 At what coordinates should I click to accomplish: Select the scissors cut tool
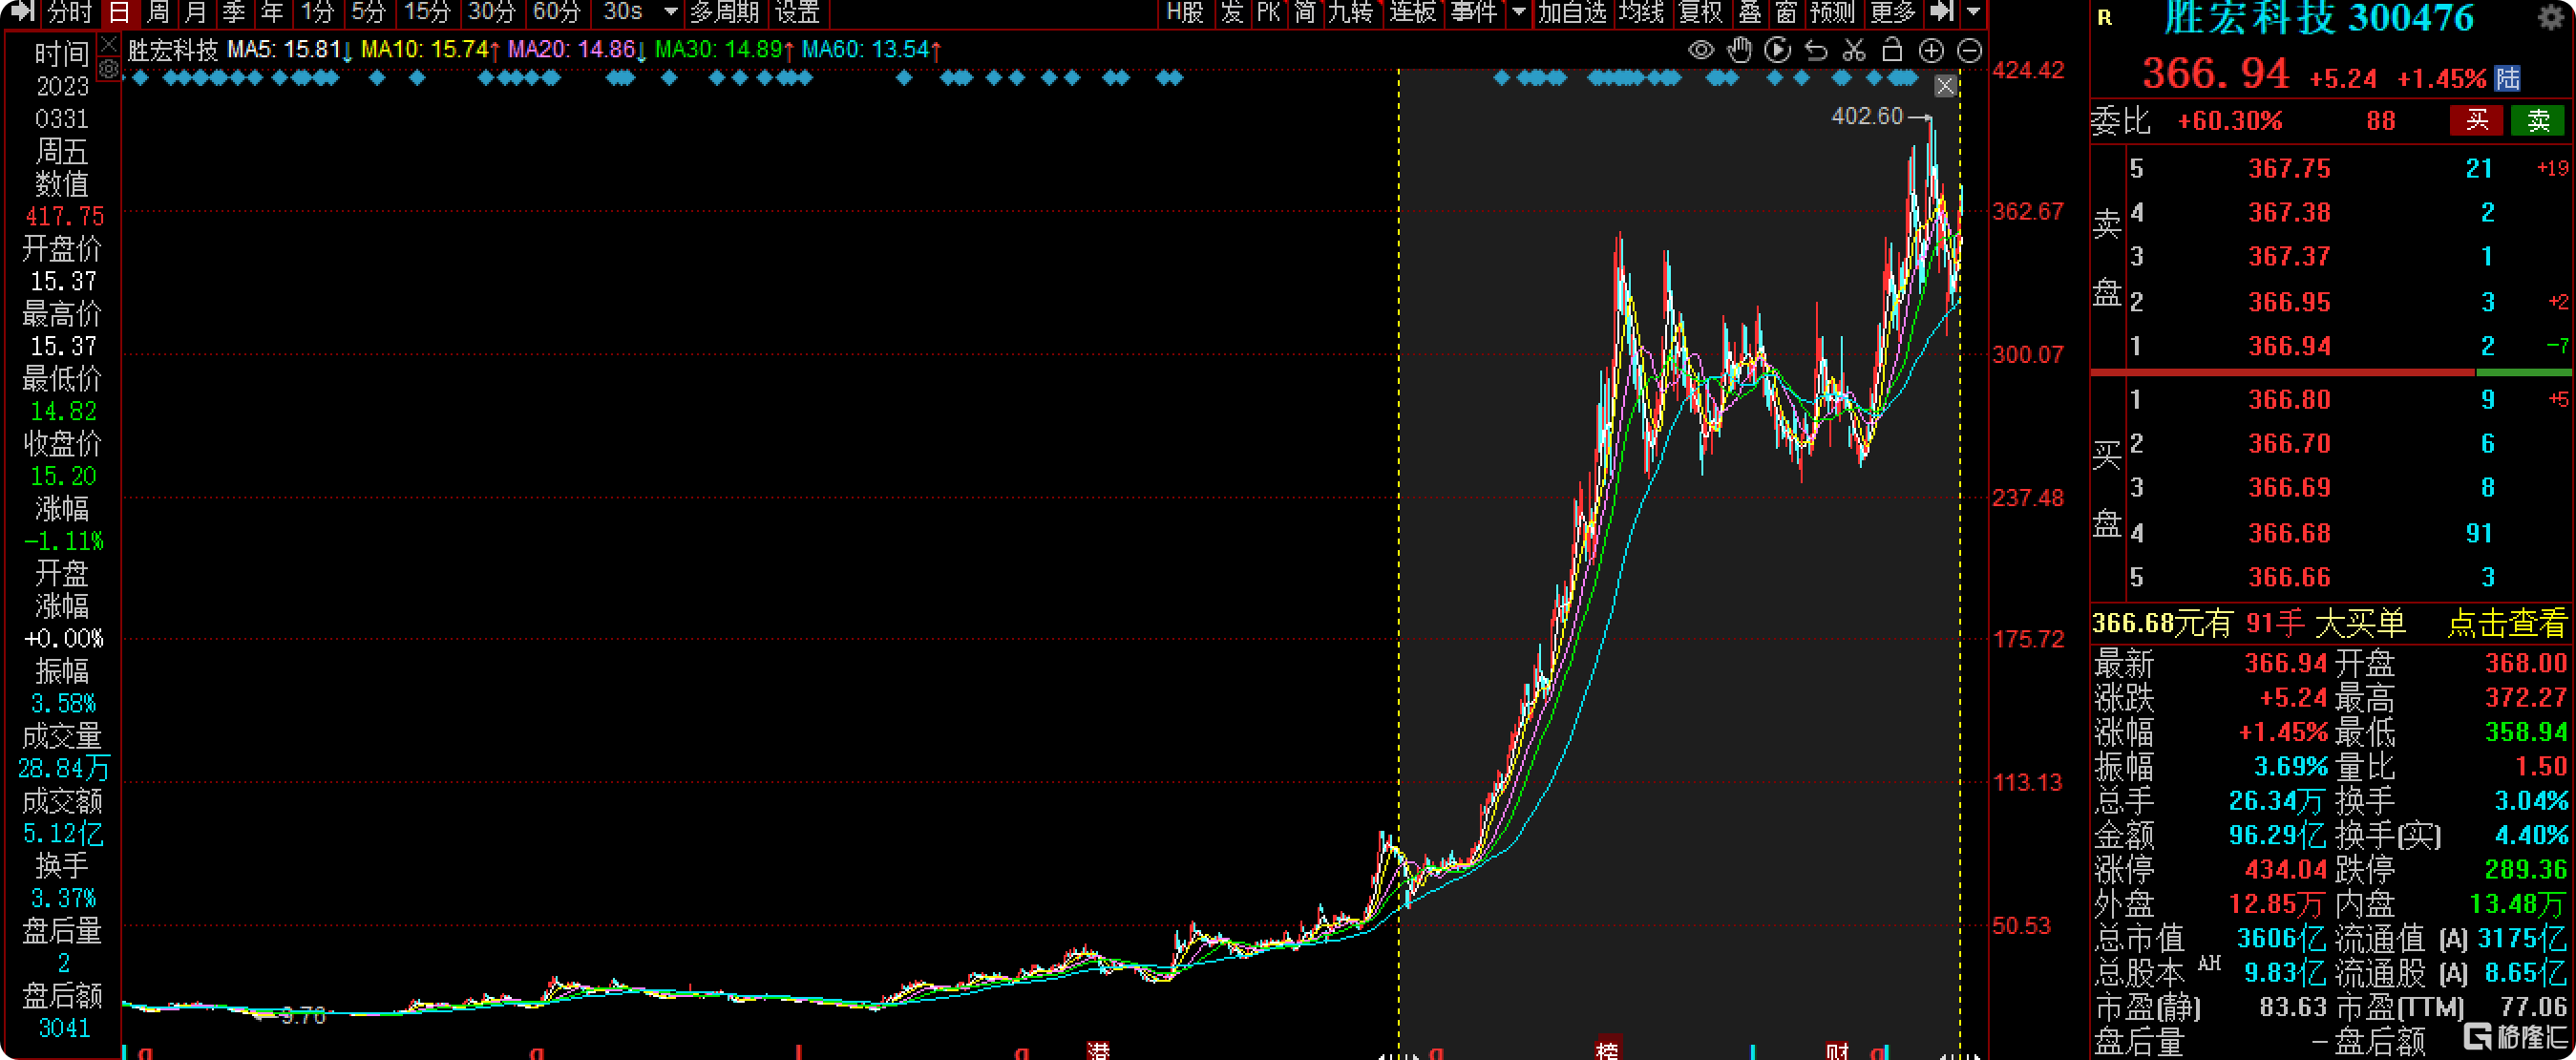[1854, 50]
